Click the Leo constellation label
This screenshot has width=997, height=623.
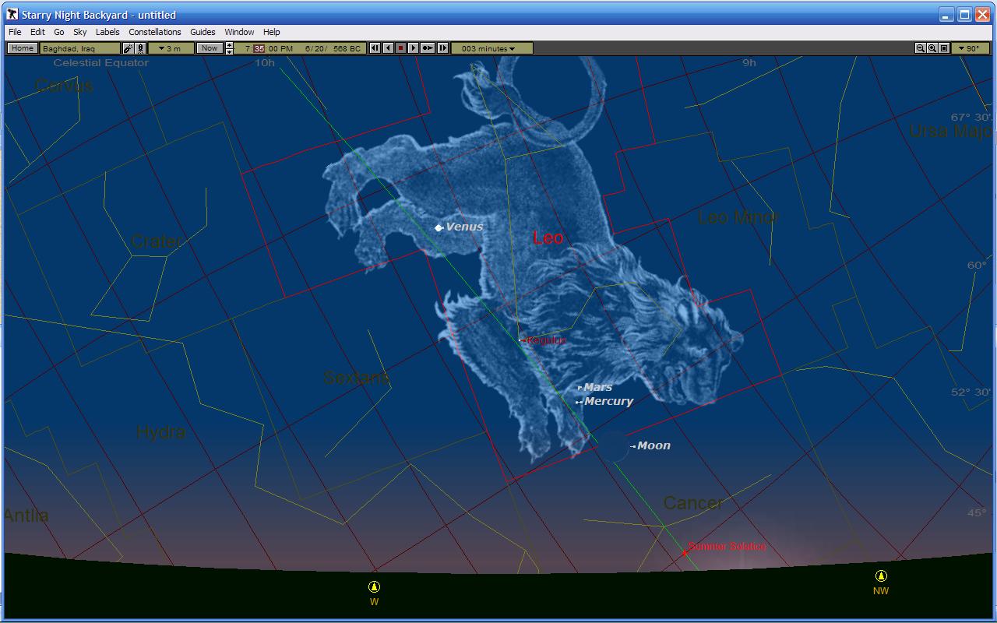click(x=548, y=238)
